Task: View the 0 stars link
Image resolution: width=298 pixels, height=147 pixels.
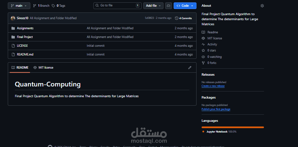Action: point(211,50)
